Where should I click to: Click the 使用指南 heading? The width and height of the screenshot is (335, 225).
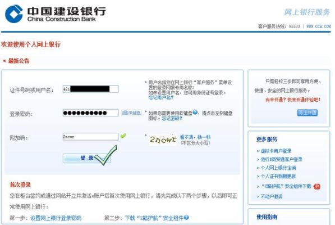pos(267,217)
